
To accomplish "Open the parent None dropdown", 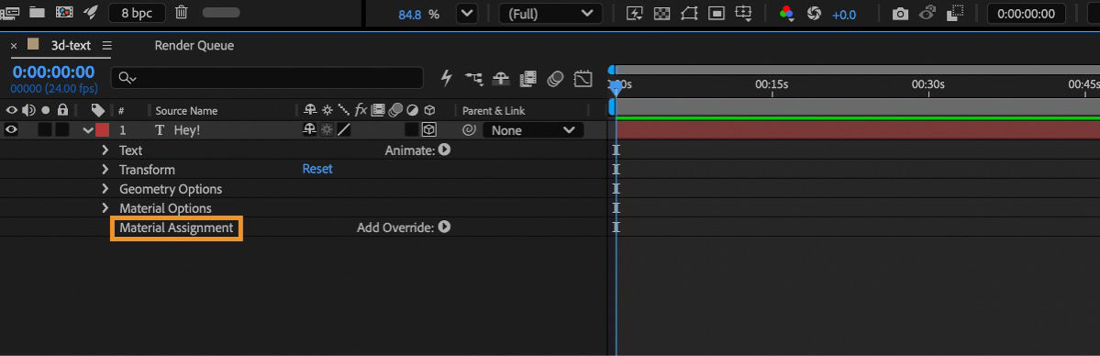I will coord(533,130).
